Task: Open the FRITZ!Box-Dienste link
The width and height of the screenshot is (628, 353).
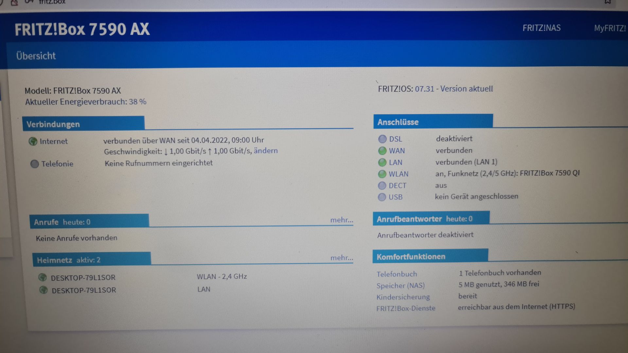Action: [406, 308]
